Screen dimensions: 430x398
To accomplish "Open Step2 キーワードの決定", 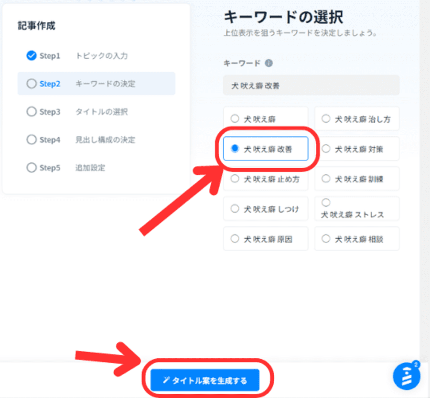I will 96,84.
